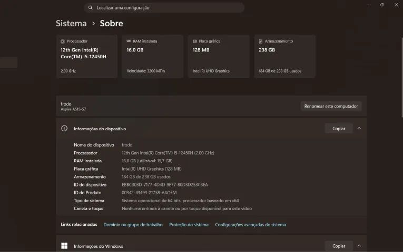
Task: Click the Windows logo icon
Action: tap(64, 246)
